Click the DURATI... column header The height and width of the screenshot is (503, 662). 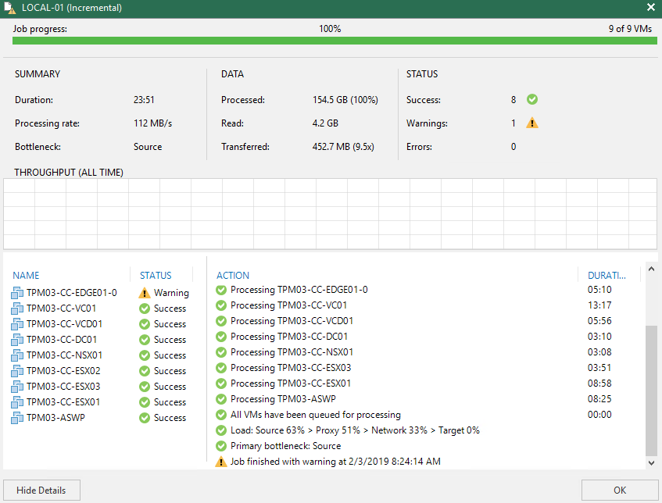tap(607, 275)
